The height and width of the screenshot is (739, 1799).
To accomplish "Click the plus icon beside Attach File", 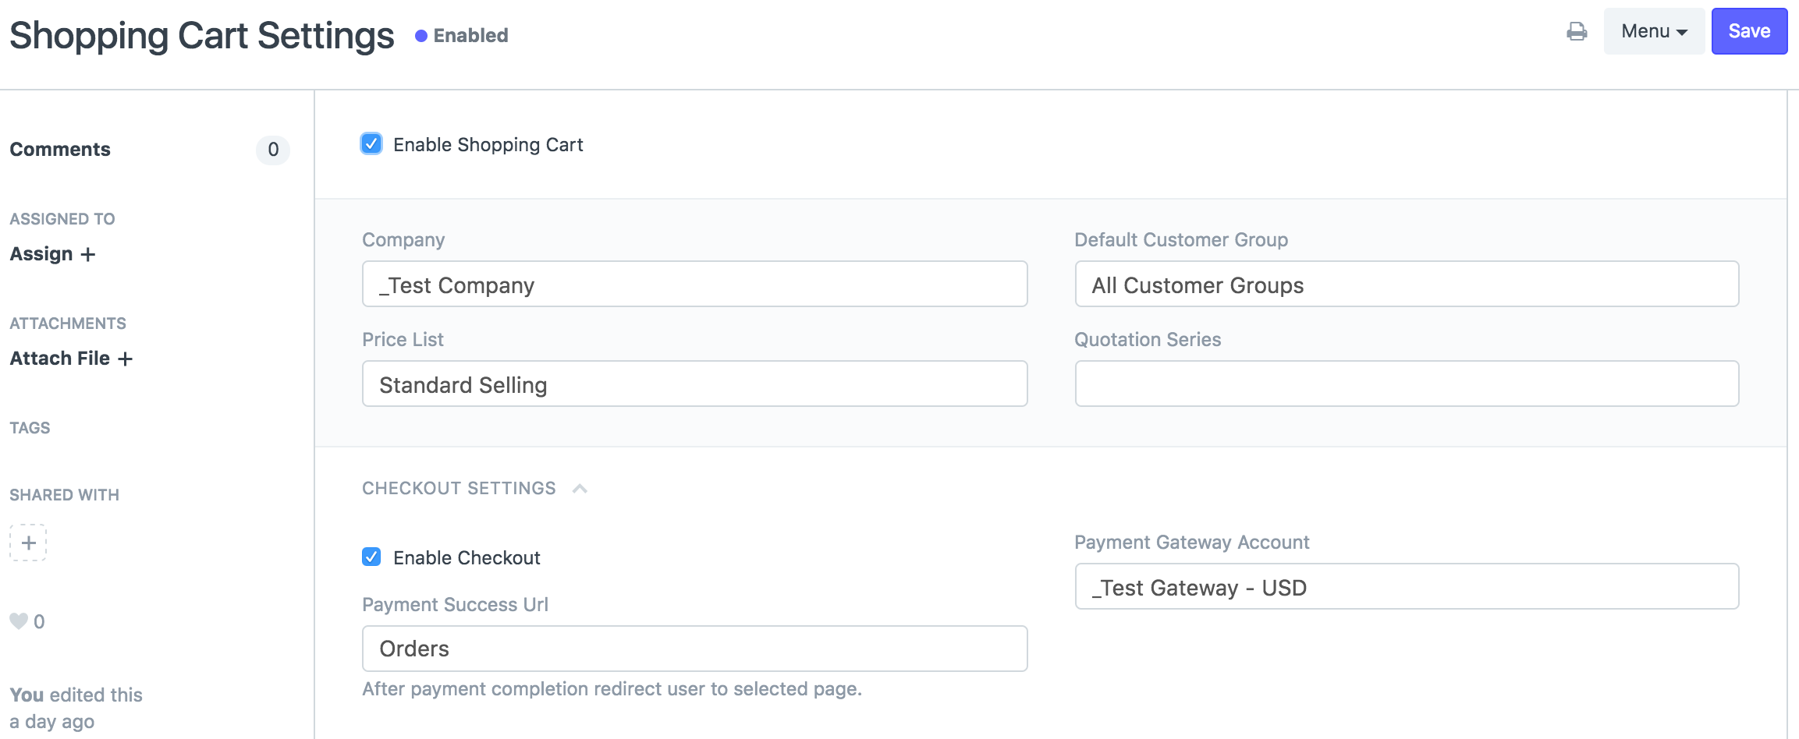I will pyautogui.click(x=125, y=359).
